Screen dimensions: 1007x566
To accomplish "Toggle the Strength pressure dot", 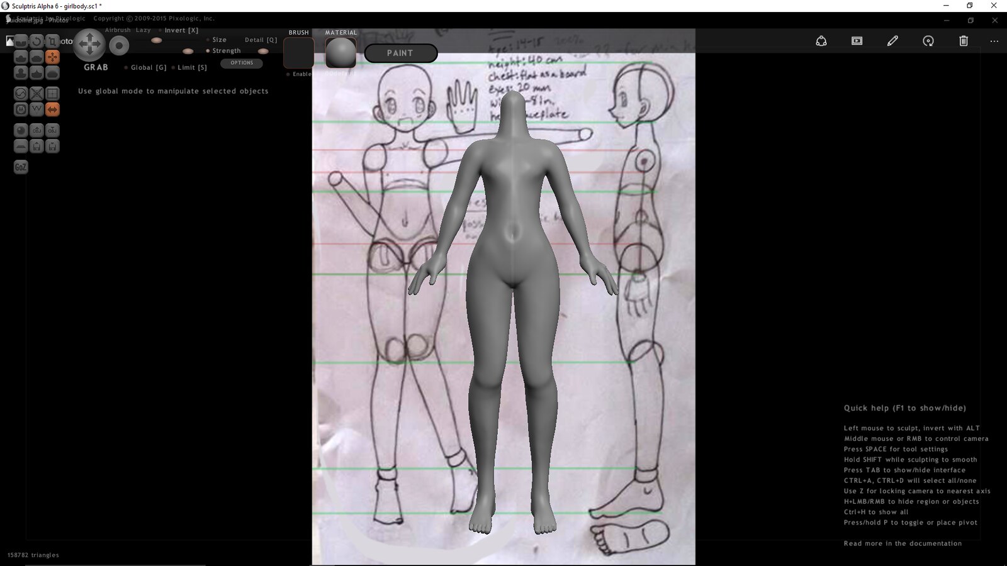I will pyautogui.click(x=208, y=51).
